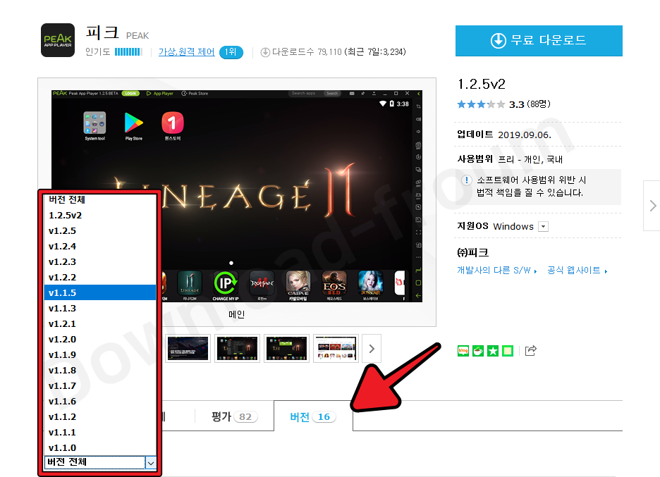Click the export share arrow icon
Screen dimensions: 660x477
tap(531, 350)
